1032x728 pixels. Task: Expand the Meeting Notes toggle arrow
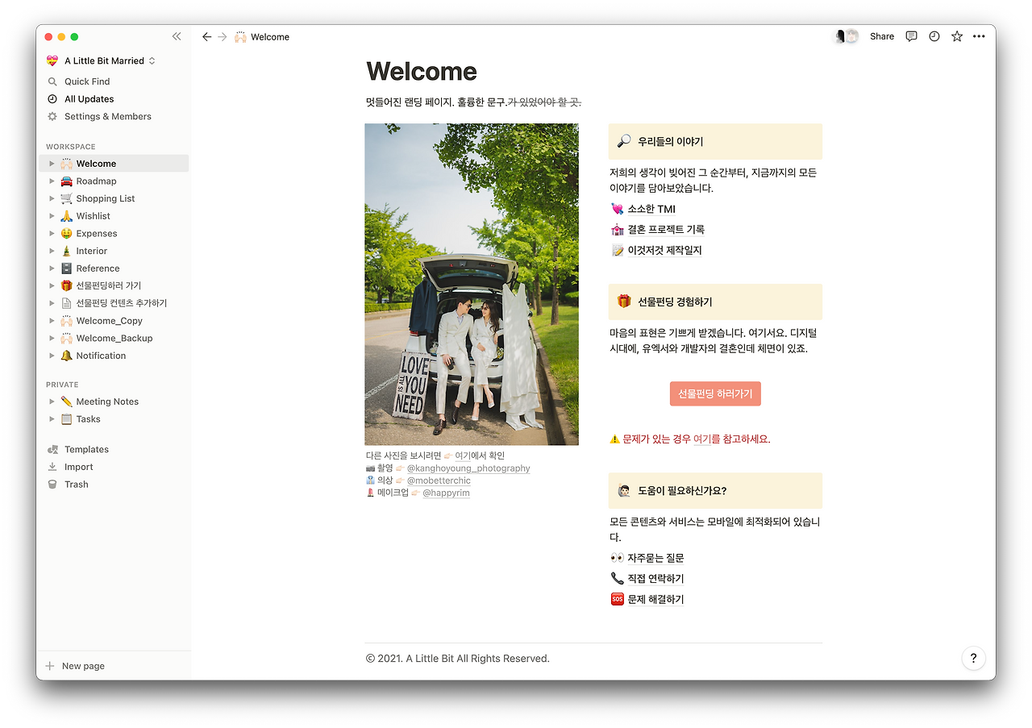[x=52, y=401]
